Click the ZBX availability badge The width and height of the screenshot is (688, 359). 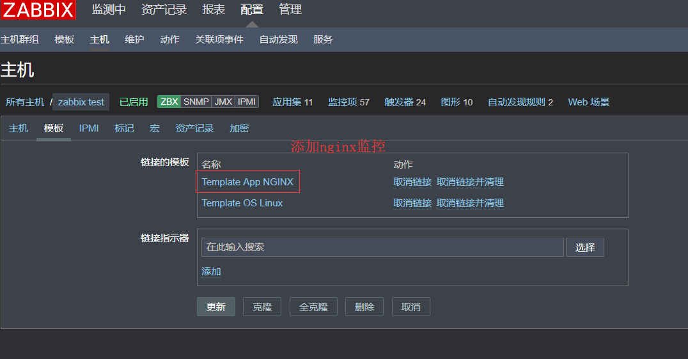coord(169,102)
